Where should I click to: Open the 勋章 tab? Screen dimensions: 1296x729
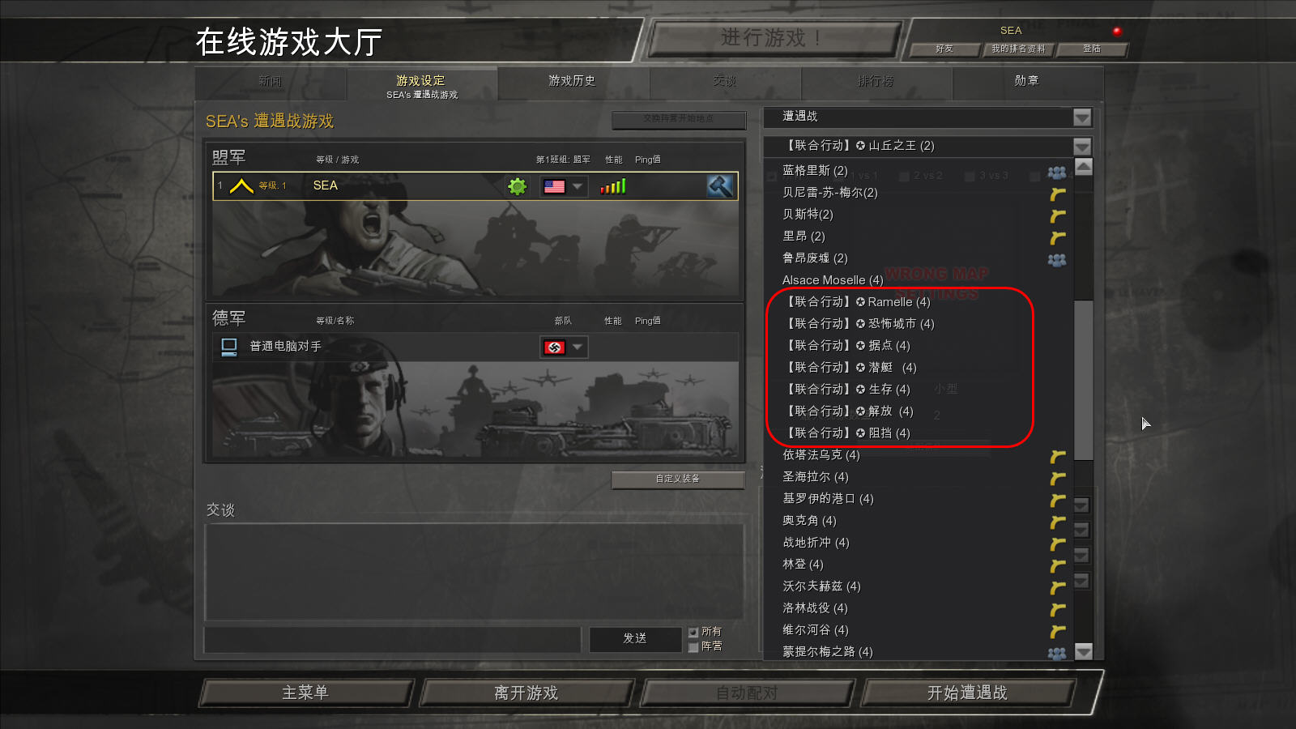pyautogui.click(x=1027, y=82)
